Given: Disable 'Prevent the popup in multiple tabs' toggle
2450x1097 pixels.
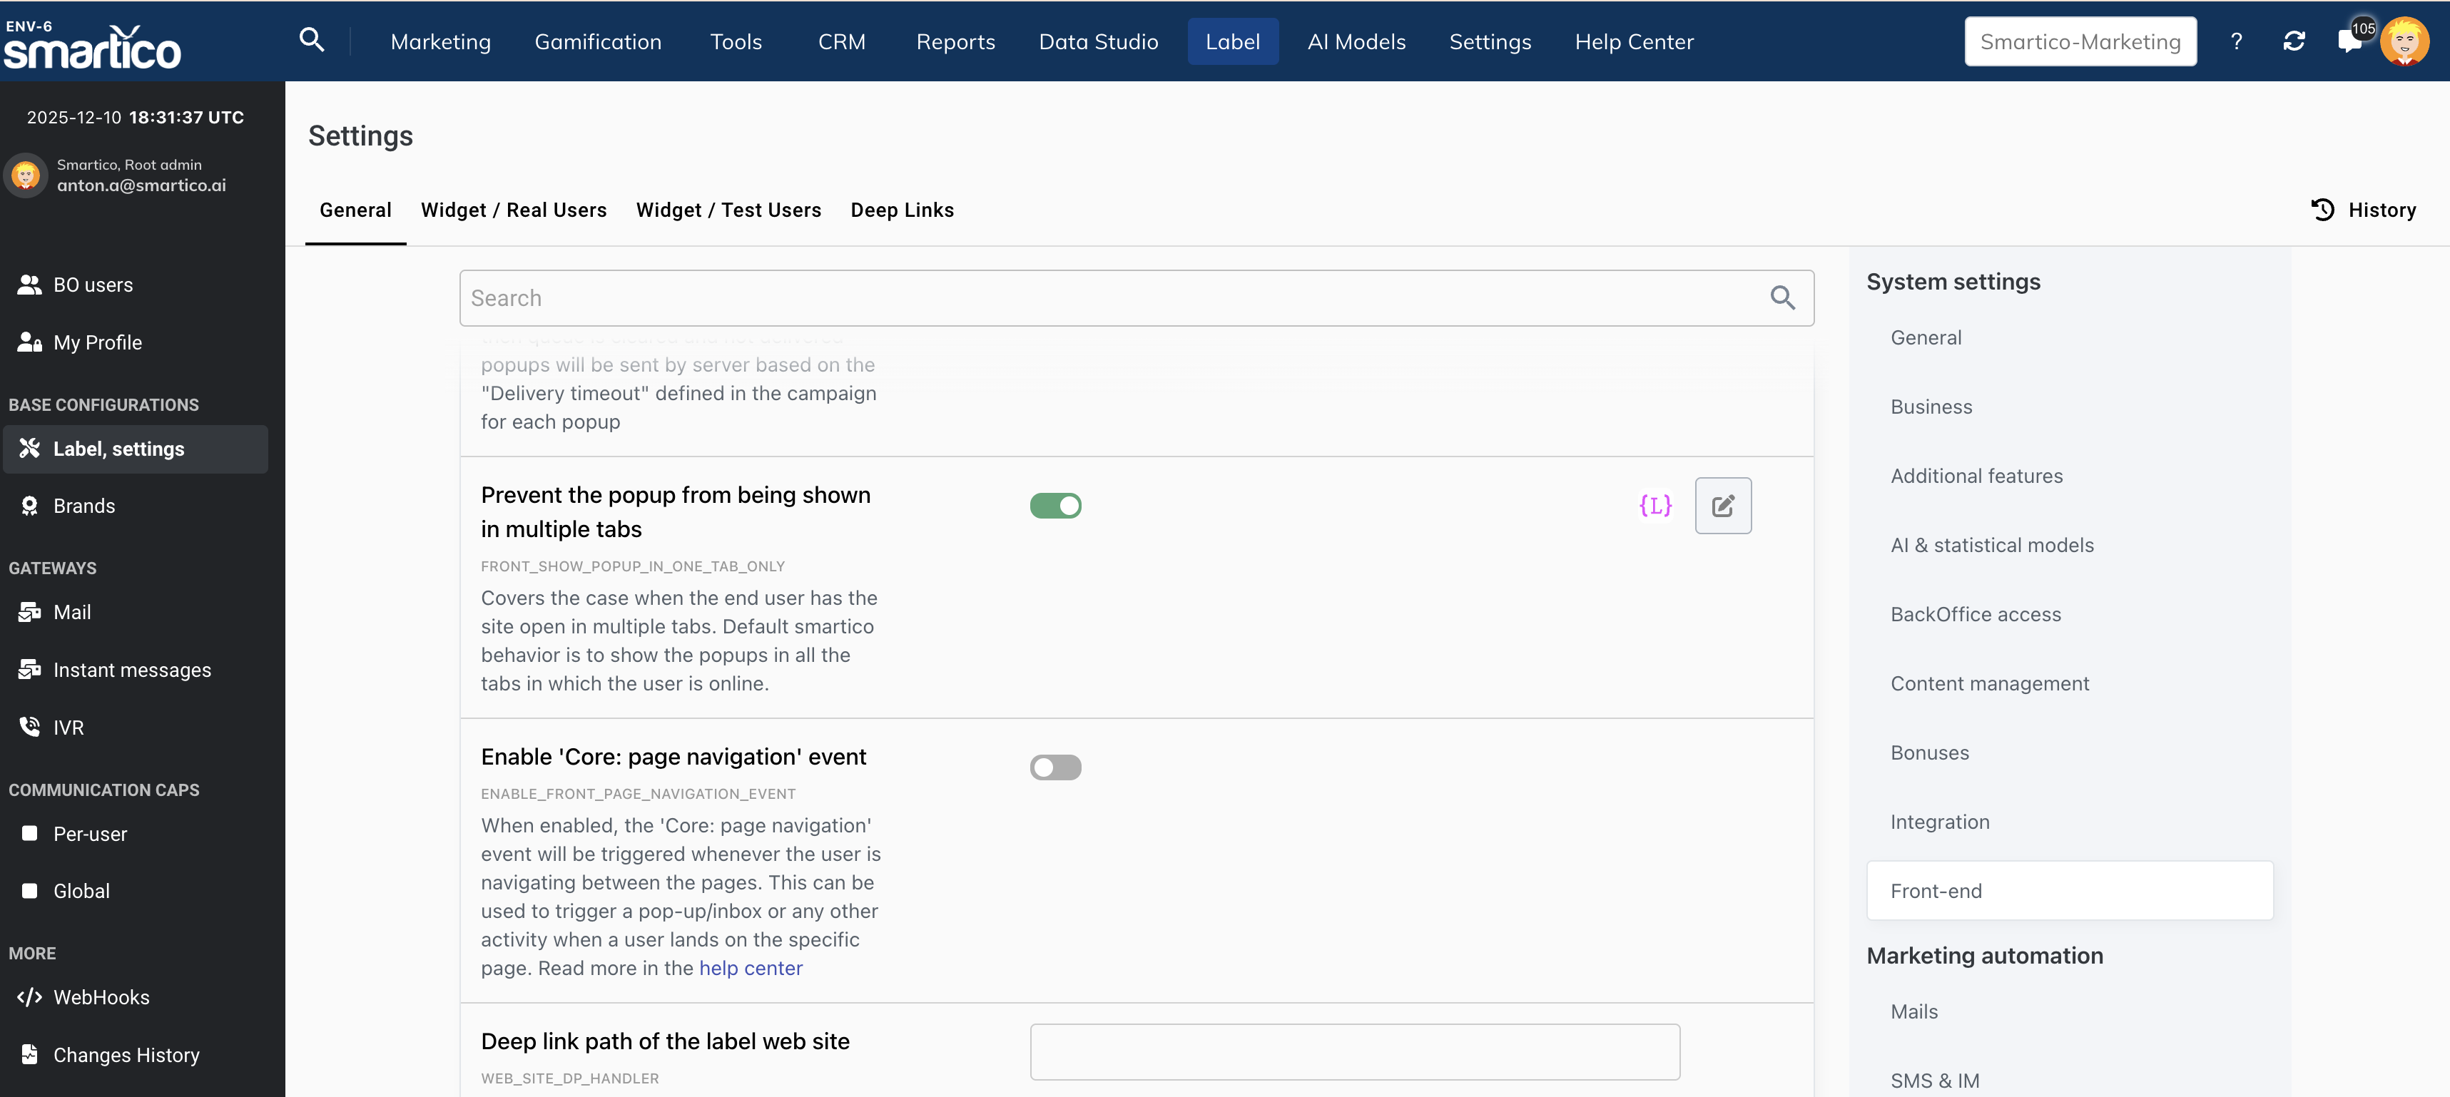Looking at the screenshot, I should coord(1054,506).
